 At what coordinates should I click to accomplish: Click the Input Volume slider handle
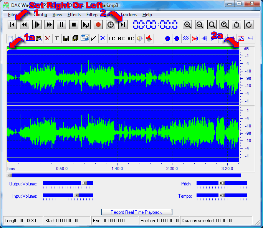pyautogui.click(x=76, y=195)
